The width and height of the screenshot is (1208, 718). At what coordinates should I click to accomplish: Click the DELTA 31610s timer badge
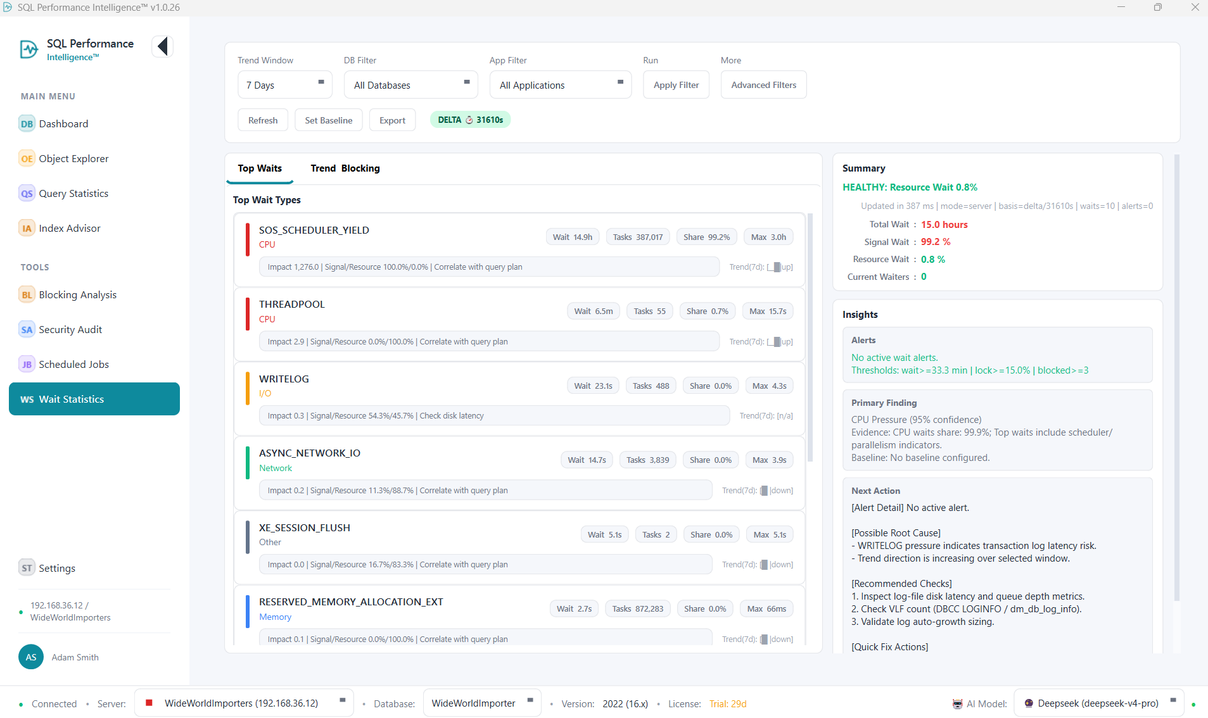tap(470, 120)
